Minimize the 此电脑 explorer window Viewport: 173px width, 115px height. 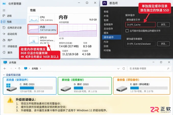coord(153,62)
